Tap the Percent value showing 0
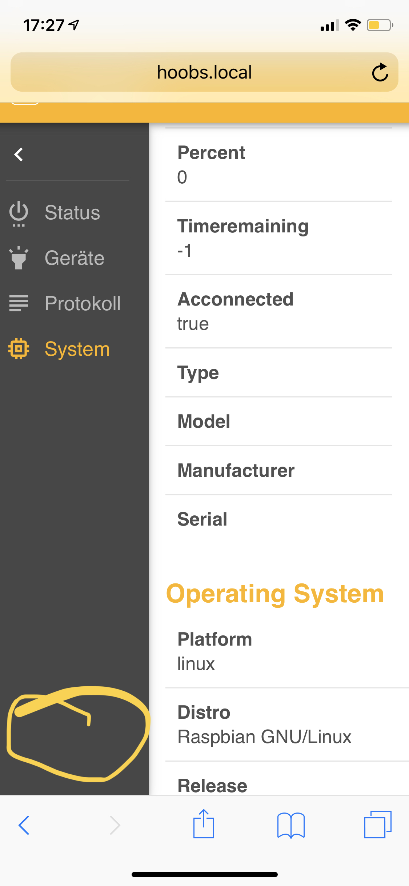 [182, 177]
